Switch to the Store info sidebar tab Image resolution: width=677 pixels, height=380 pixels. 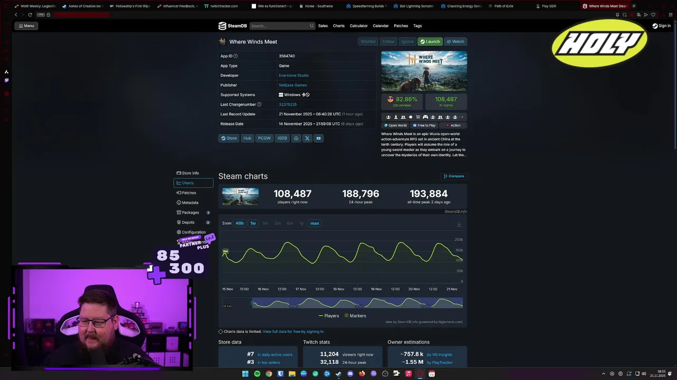(x=193, y=173)
